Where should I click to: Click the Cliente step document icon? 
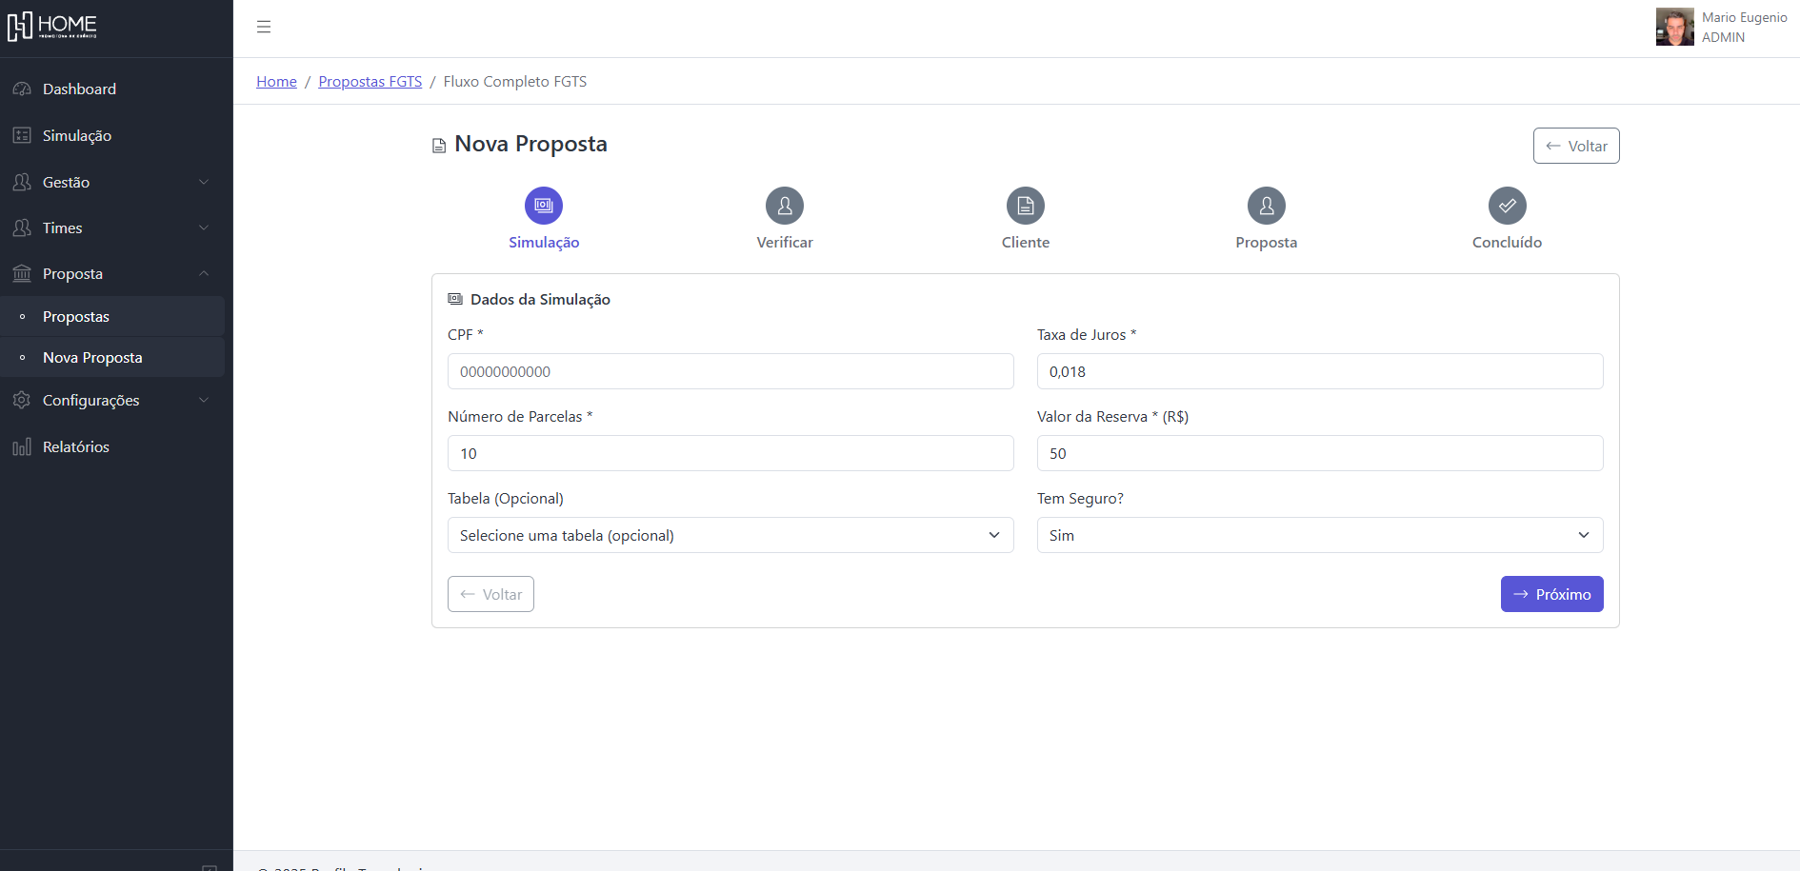[1026, 206]
